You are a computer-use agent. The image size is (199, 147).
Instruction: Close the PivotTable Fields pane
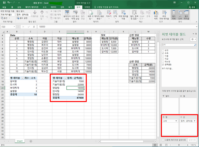(196, 34)
